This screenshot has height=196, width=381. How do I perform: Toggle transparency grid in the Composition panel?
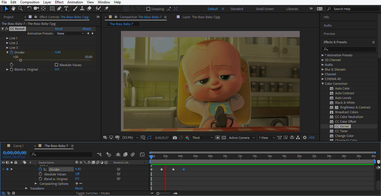pyautogui.click(x=224, y=137)
